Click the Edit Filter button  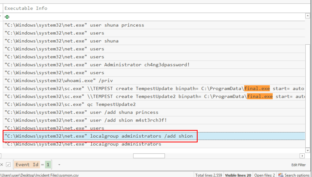tap(299, 165)
